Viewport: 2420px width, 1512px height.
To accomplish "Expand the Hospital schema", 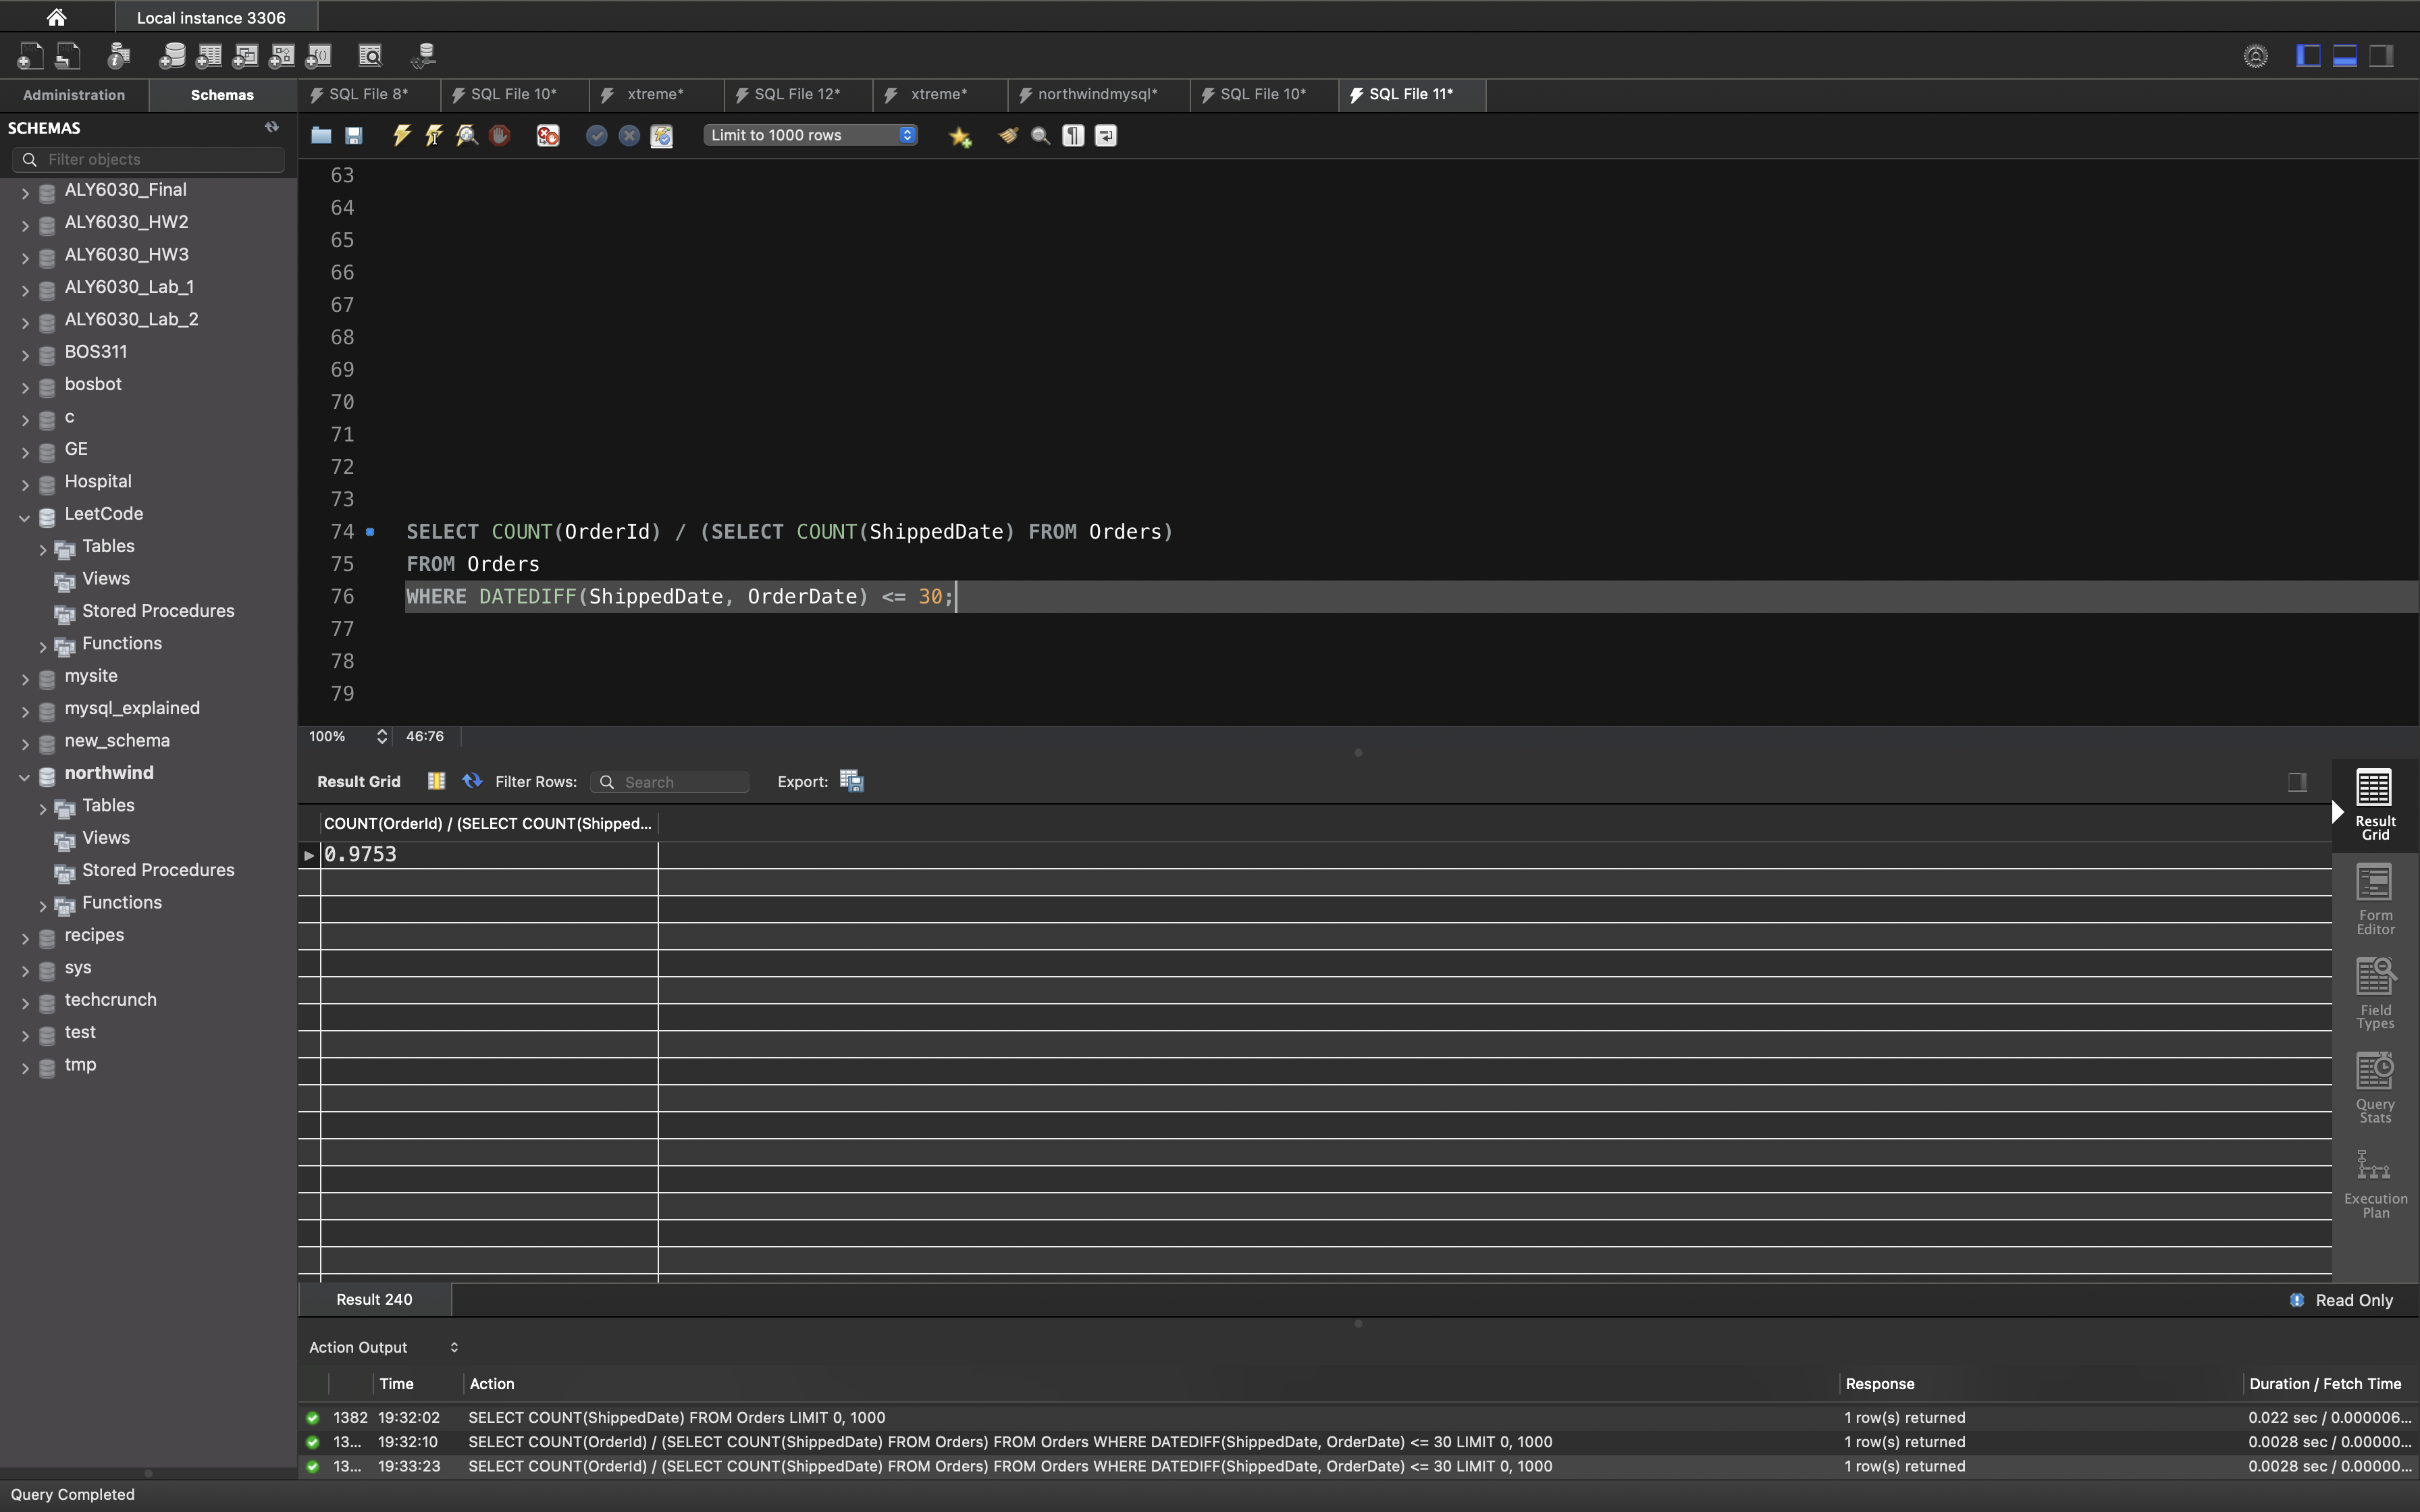I will [25, 485].
